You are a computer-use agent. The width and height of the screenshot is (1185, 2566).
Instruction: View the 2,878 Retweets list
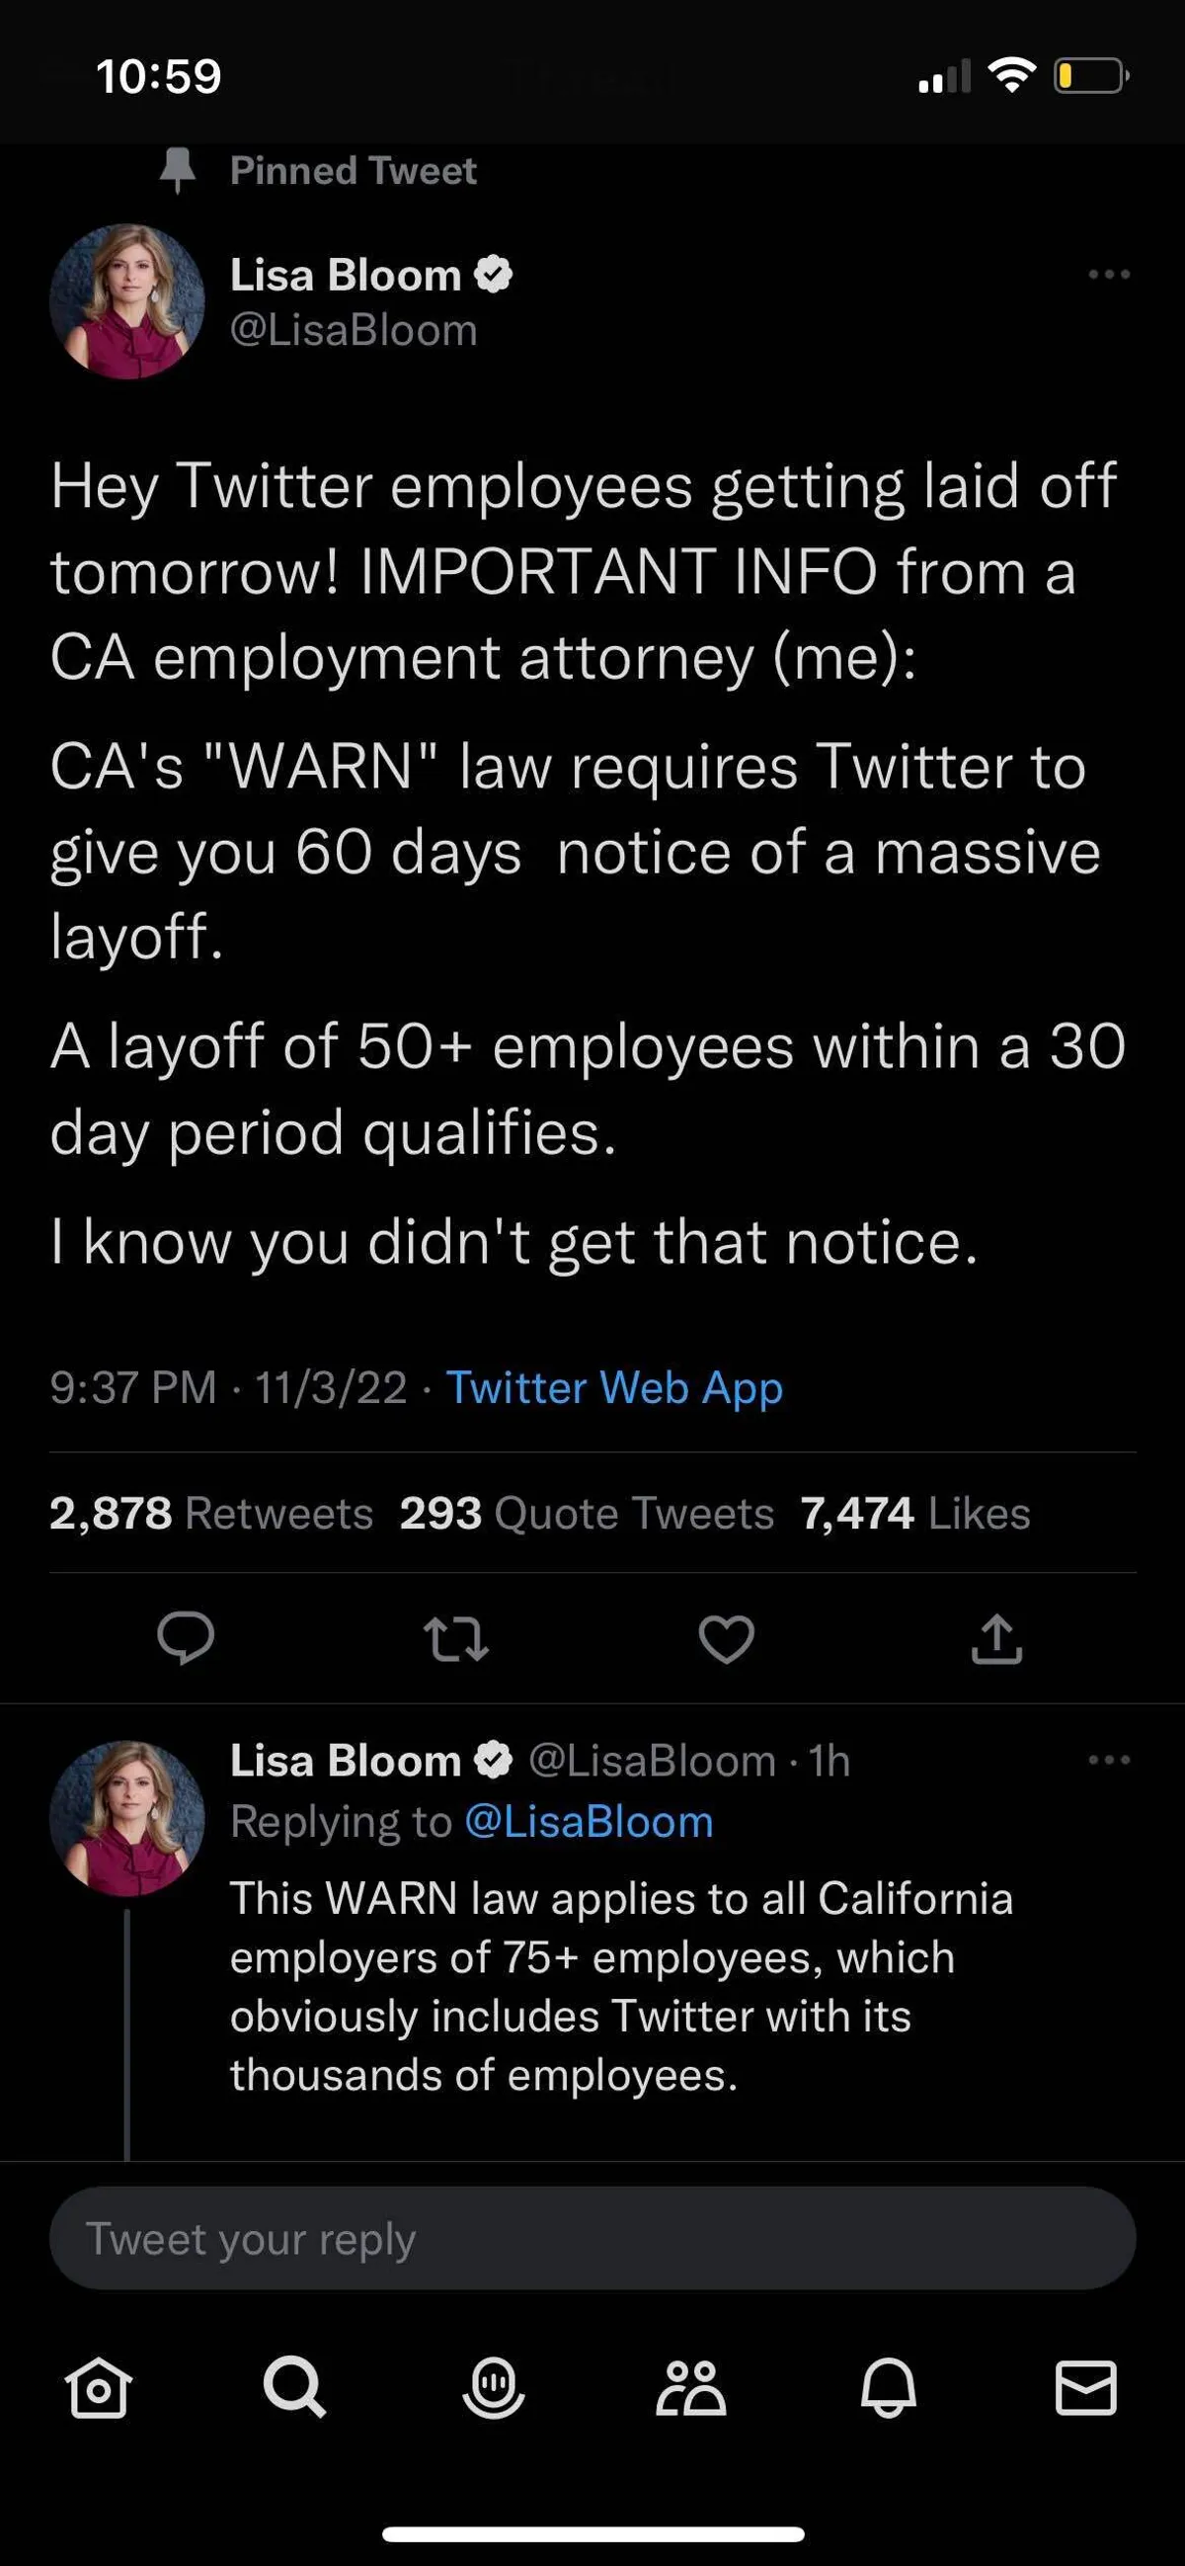211,1513
